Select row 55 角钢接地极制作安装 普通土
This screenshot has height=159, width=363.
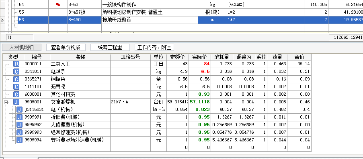tap(190, 12)
